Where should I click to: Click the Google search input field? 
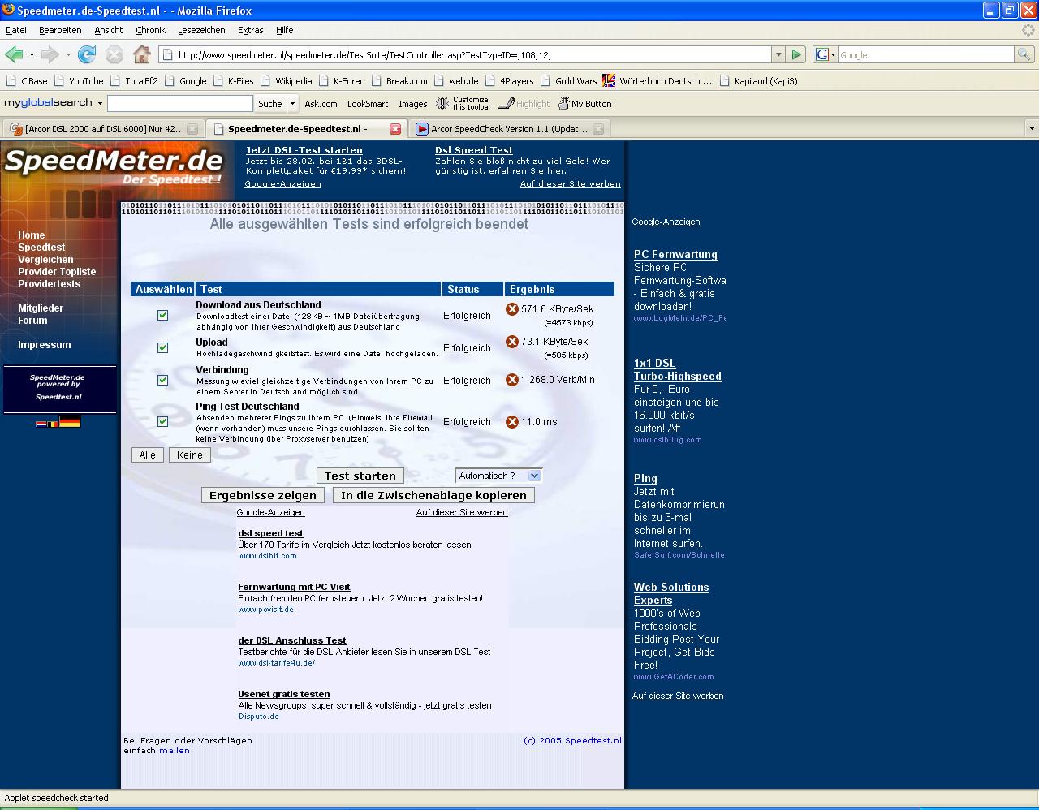pyautogui.click(x=925, y=54)
